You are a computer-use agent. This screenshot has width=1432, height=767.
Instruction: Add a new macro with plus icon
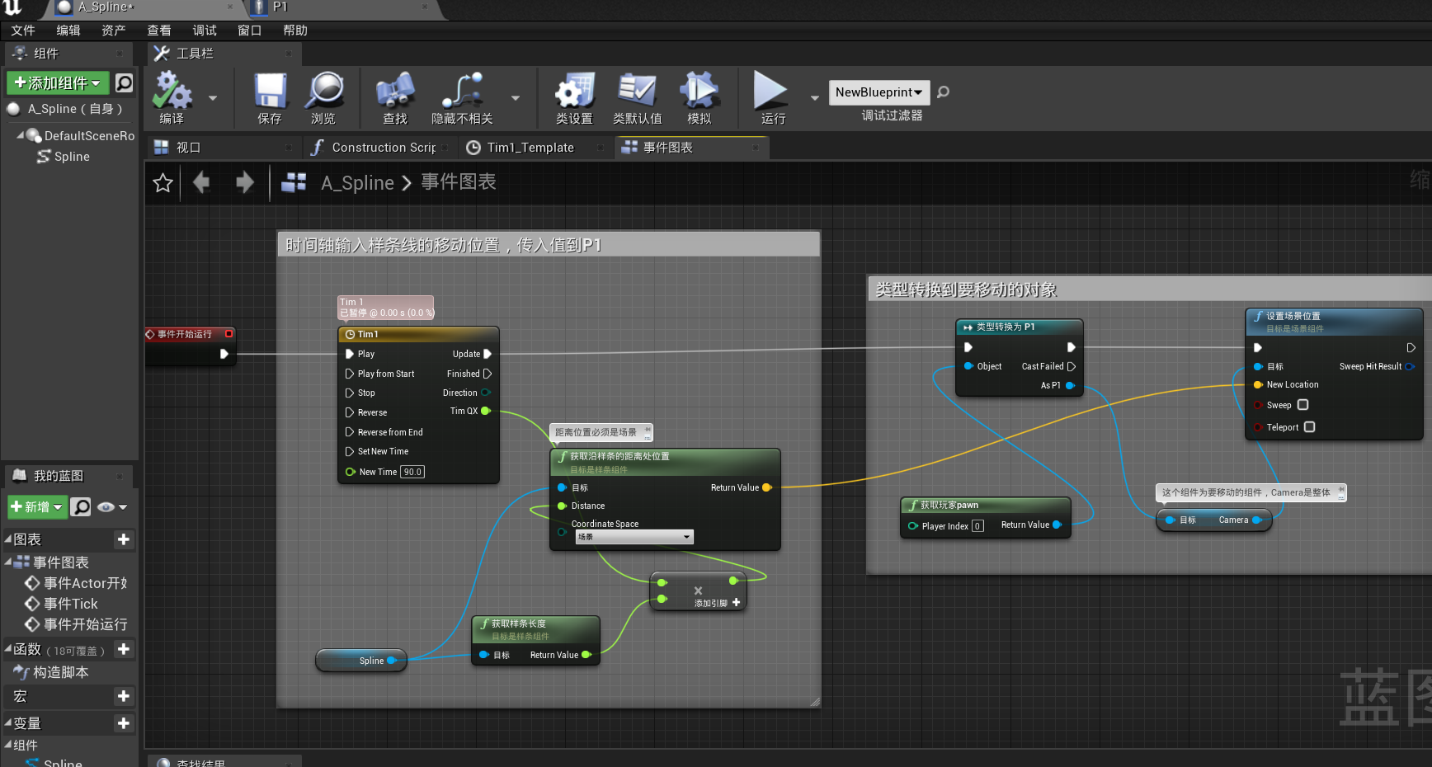point(124,696)
